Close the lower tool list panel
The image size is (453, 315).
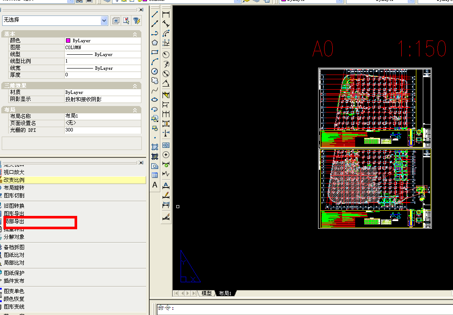(141, 162)
